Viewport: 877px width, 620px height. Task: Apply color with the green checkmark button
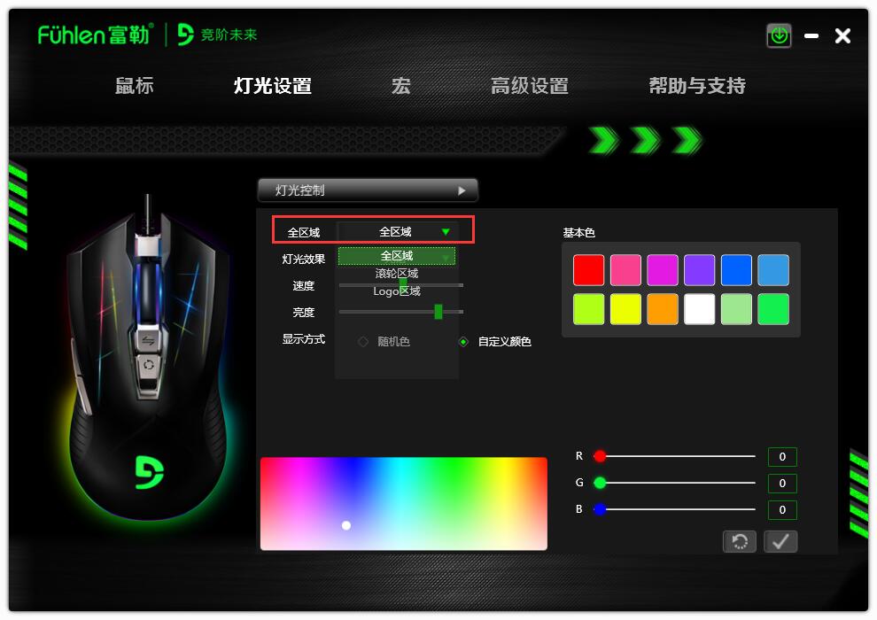click(780, 541)
